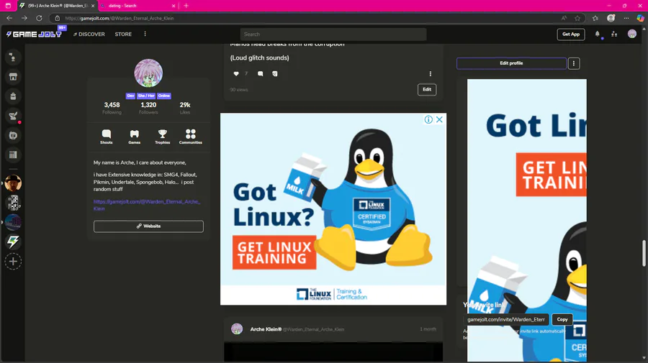
Task: Open the post options dots menu
Action: click(431, 74)
